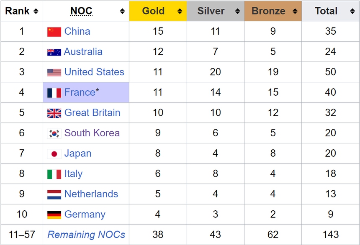Click the yellow Gold header cell
Screen dimensions: 360x245
pos(158,11)
